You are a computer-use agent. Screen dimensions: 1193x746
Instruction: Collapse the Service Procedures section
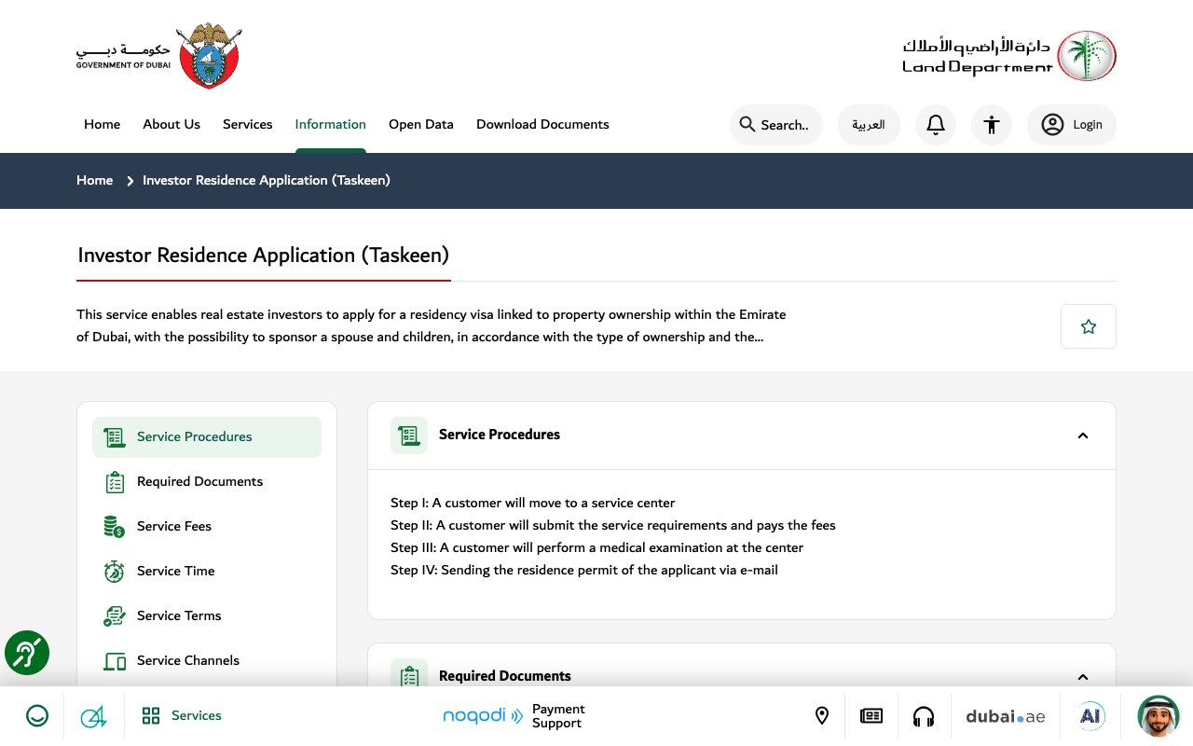1083,435
